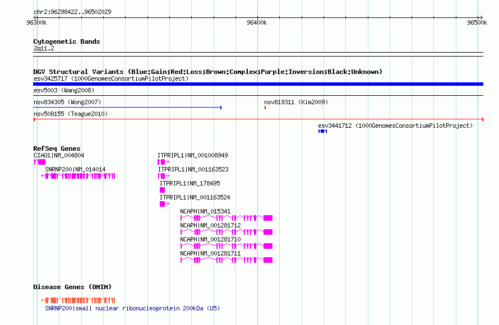
Task: Click the esv3441712 small blue gain glyph
Action: click(x=323, y=131)
